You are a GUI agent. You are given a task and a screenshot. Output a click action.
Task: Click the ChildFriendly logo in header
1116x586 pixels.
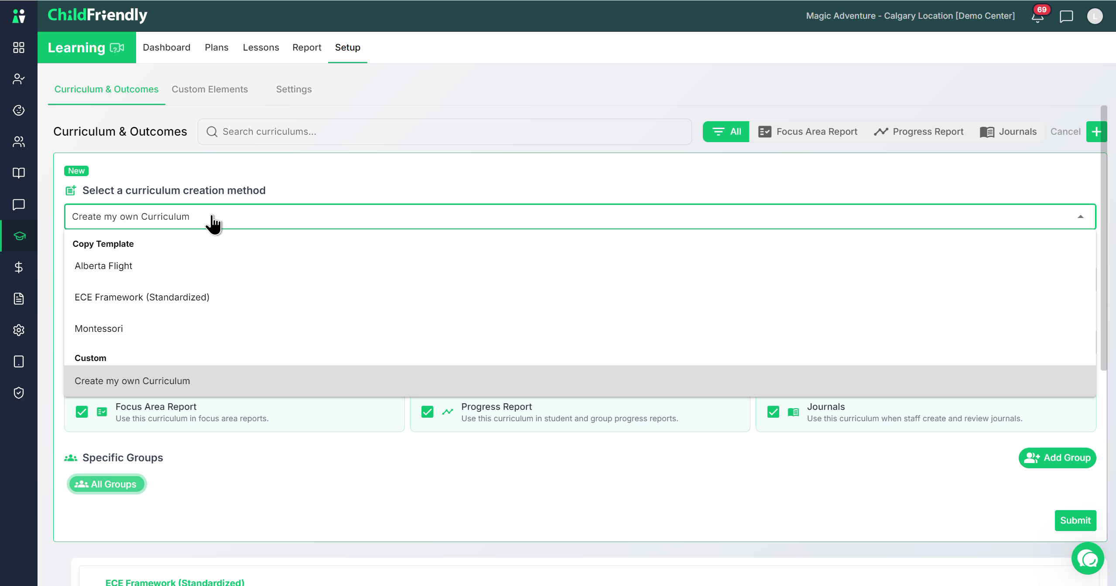97,15
